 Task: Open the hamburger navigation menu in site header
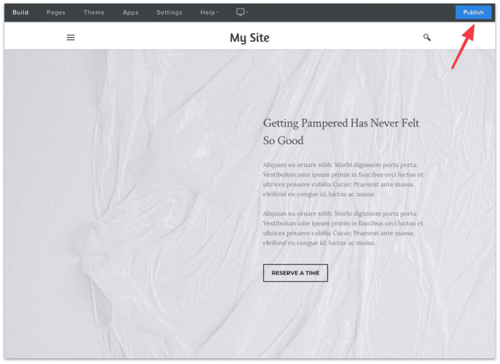click(x=71, y=37)
